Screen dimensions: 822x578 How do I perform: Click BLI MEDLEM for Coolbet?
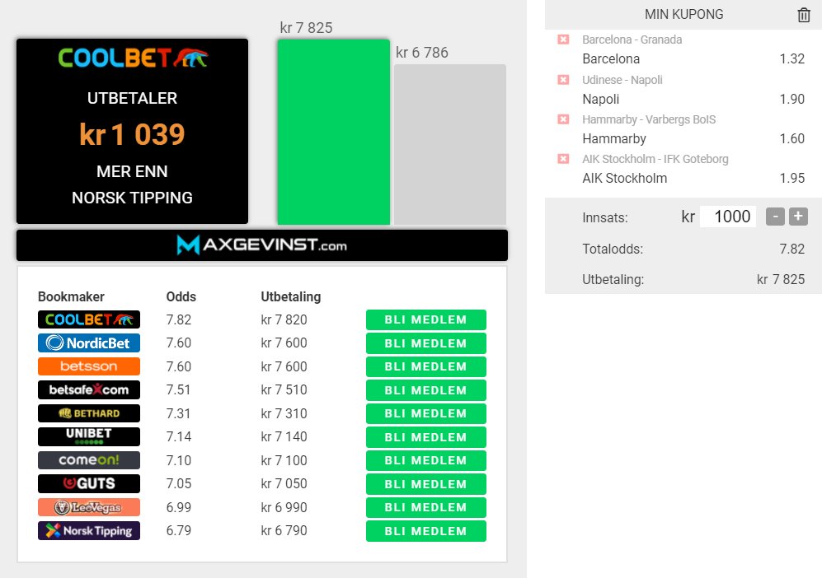pos(425,320)
